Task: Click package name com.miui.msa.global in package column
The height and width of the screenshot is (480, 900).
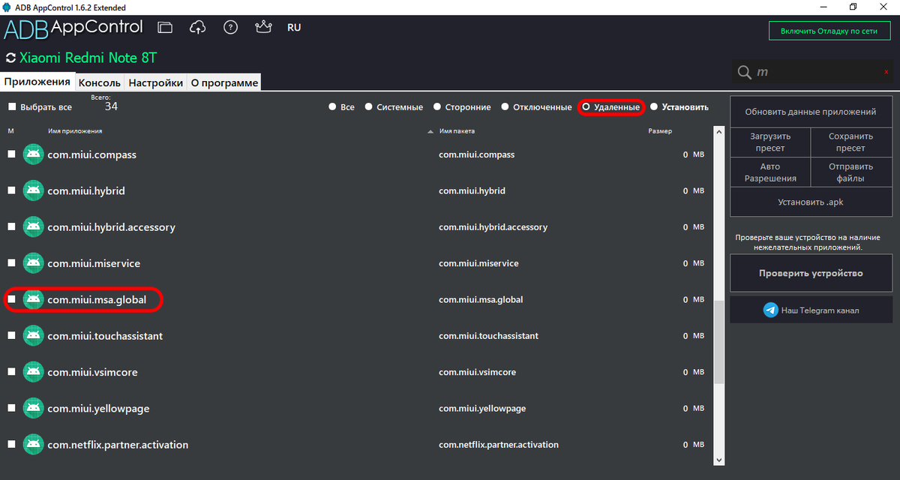Action: pos(481,299)
